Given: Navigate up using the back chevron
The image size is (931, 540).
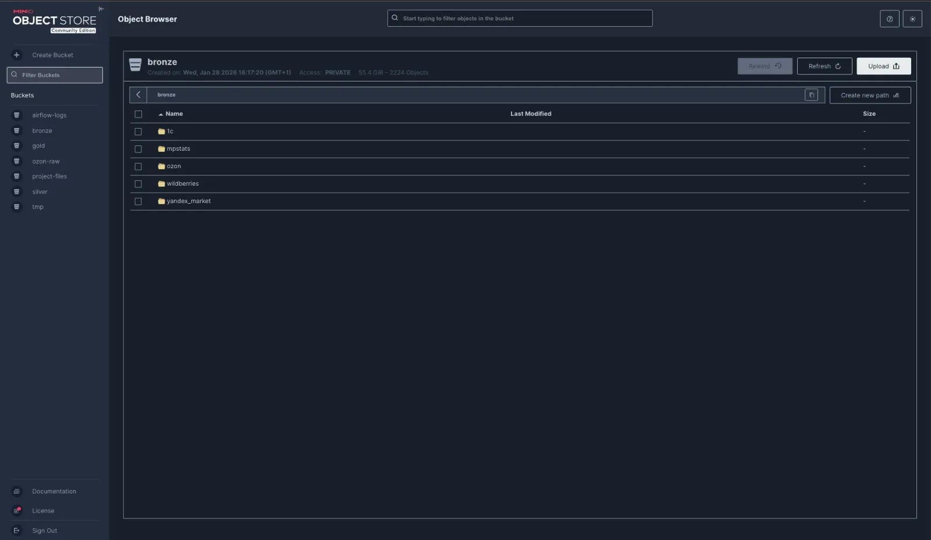Looking at the screenshot, I should 138,94.
